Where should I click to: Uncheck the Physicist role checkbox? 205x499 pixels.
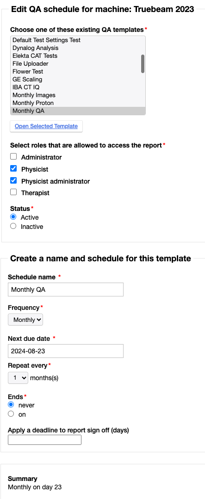(x=13, y=168)
